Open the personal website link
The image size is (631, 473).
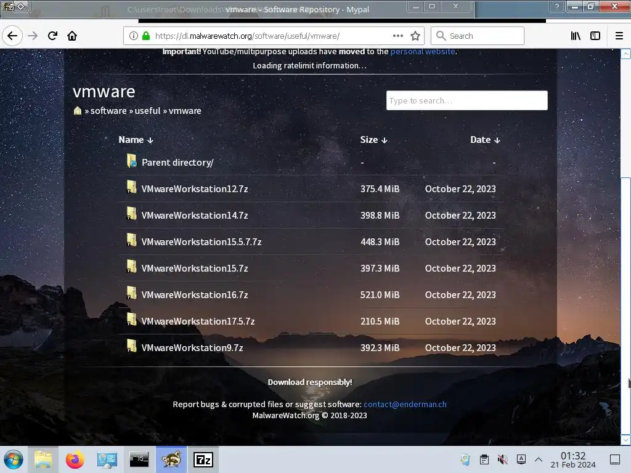pos(423,52)
